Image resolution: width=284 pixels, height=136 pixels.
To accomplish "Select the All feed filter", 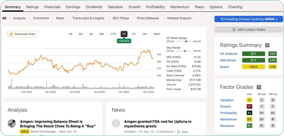I will (4, 18).
